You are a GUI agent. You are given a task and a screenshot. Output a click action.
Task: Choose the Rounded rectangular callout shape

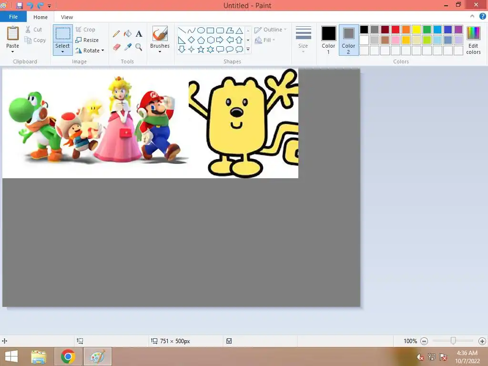pos(220,49)
